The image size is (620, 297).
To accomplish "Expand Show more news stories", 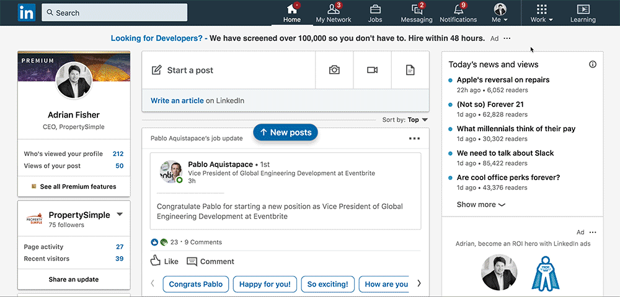I will click(x=481, y=204).
